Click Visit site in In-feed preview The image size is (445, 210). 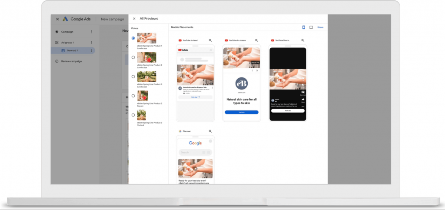pos(195,97)
